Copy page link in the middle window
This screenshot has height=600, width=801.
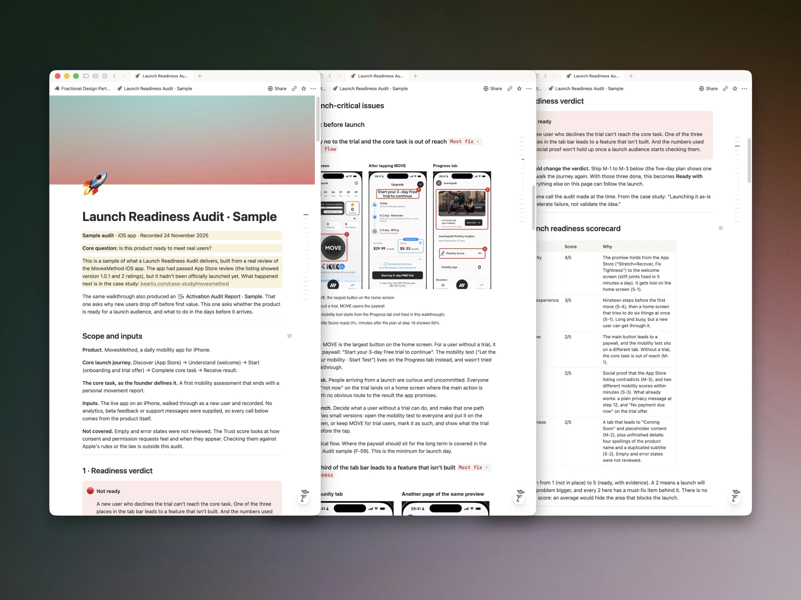(x=510, y=89)
